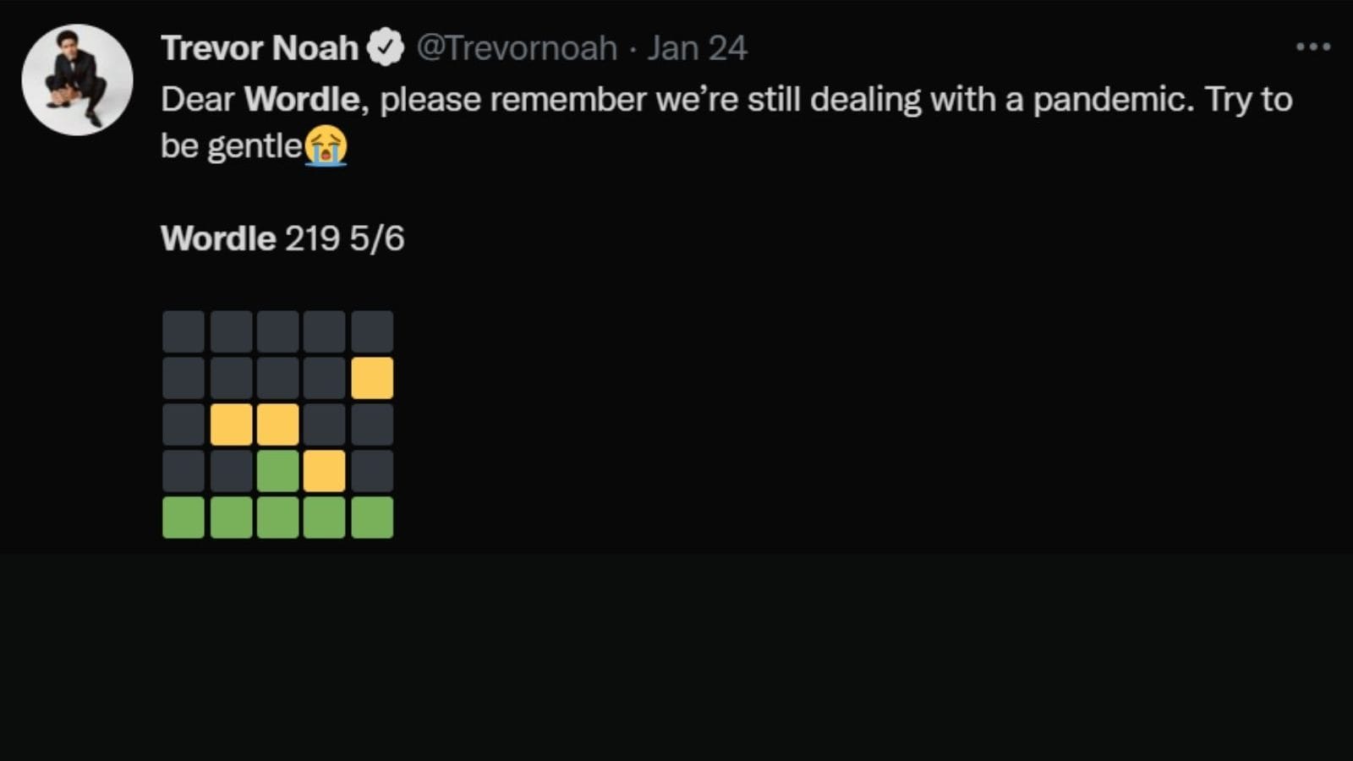Open the @Trevornoah handle link
1353x761 pixels.
point(517,48)
